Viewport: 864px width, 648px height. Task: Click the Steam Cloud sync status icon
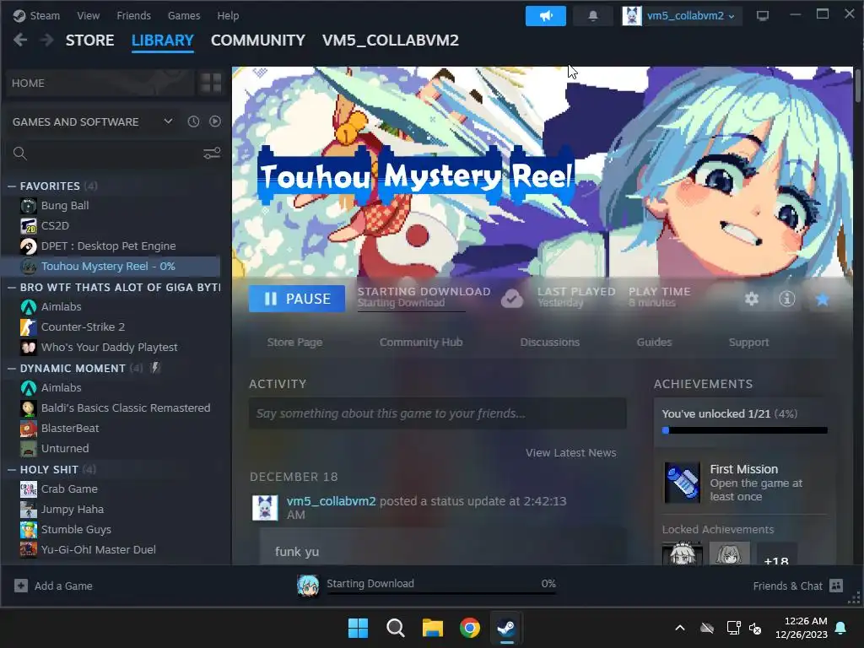pyautogui.click(x=512, y=299)
